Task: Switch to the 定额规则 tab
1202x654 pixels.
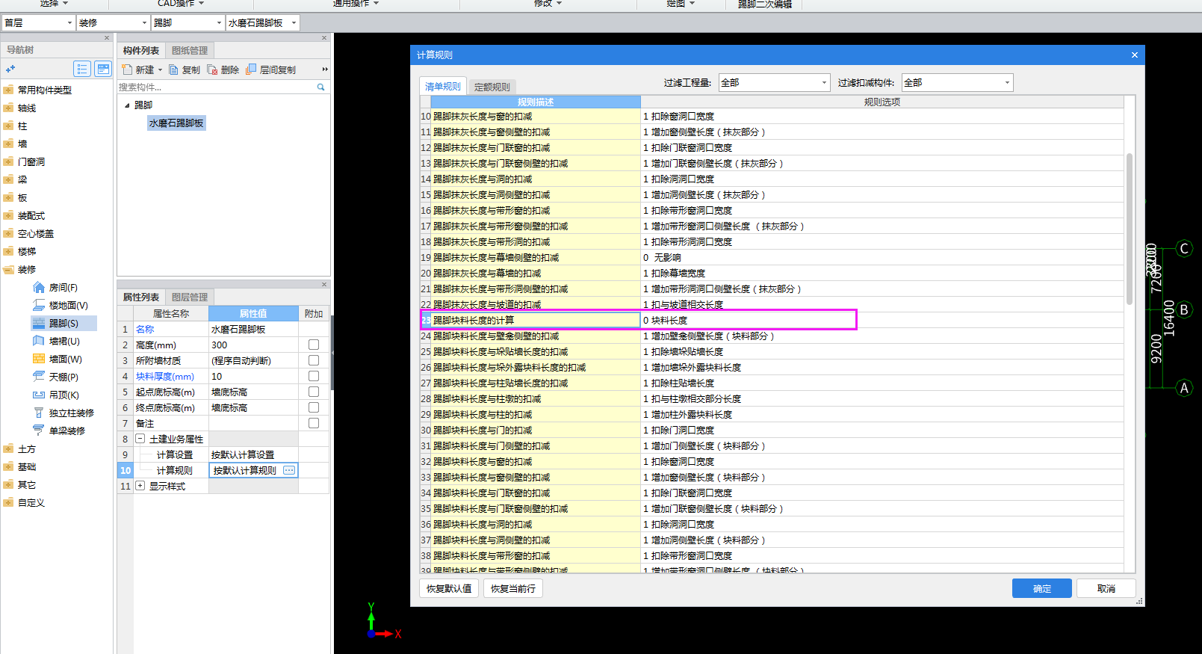Action: (492, 87)
